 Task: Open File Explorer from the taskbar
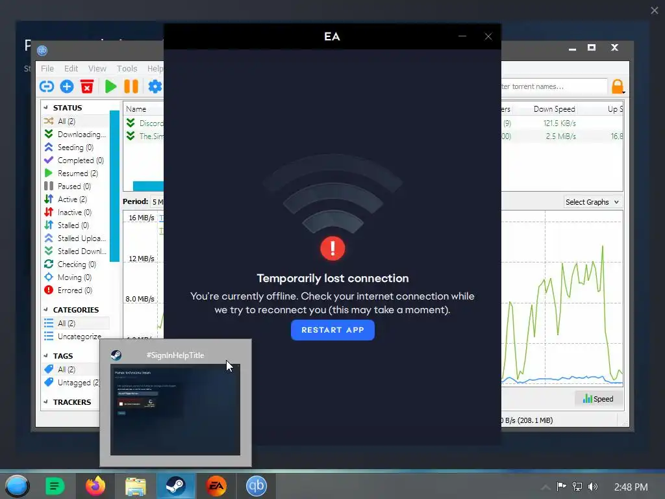click(136, 486)
